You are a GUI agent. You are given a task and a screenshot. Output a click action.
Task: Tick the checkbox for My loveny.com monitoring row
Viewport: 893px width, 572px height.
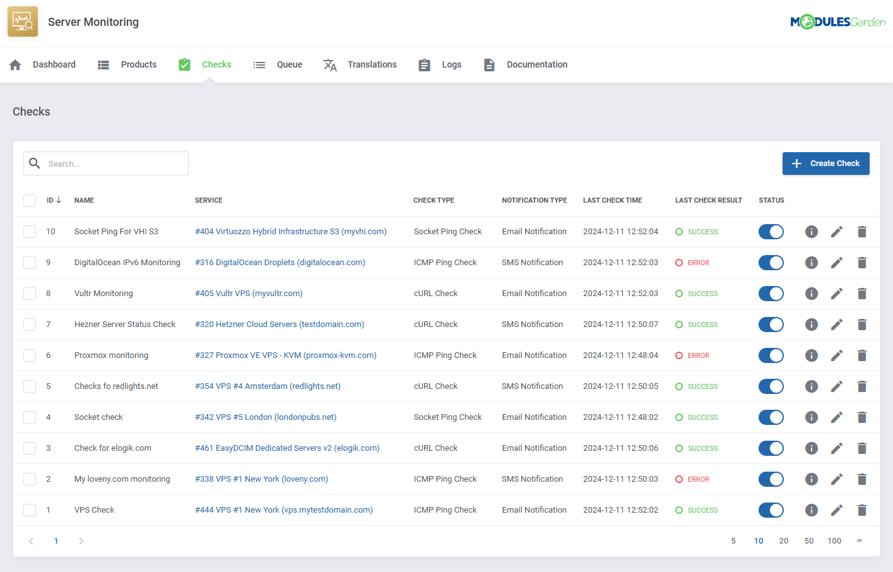tap(29, 479)
